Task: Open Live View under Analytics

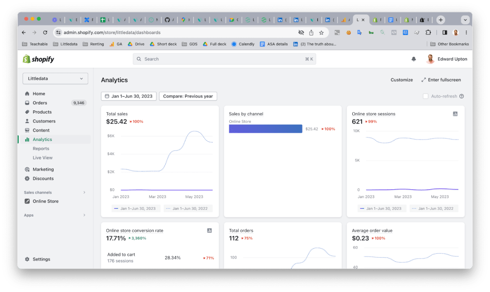Action: [43, 158]
